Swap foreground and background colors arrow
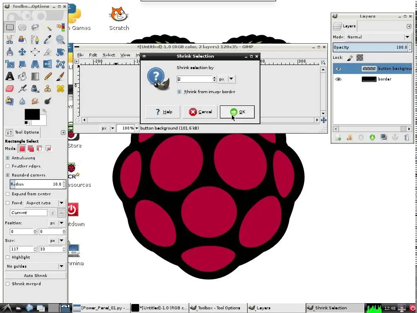This screenshot has width=417, height=313. pyautogui.click(x=44, y=111)
